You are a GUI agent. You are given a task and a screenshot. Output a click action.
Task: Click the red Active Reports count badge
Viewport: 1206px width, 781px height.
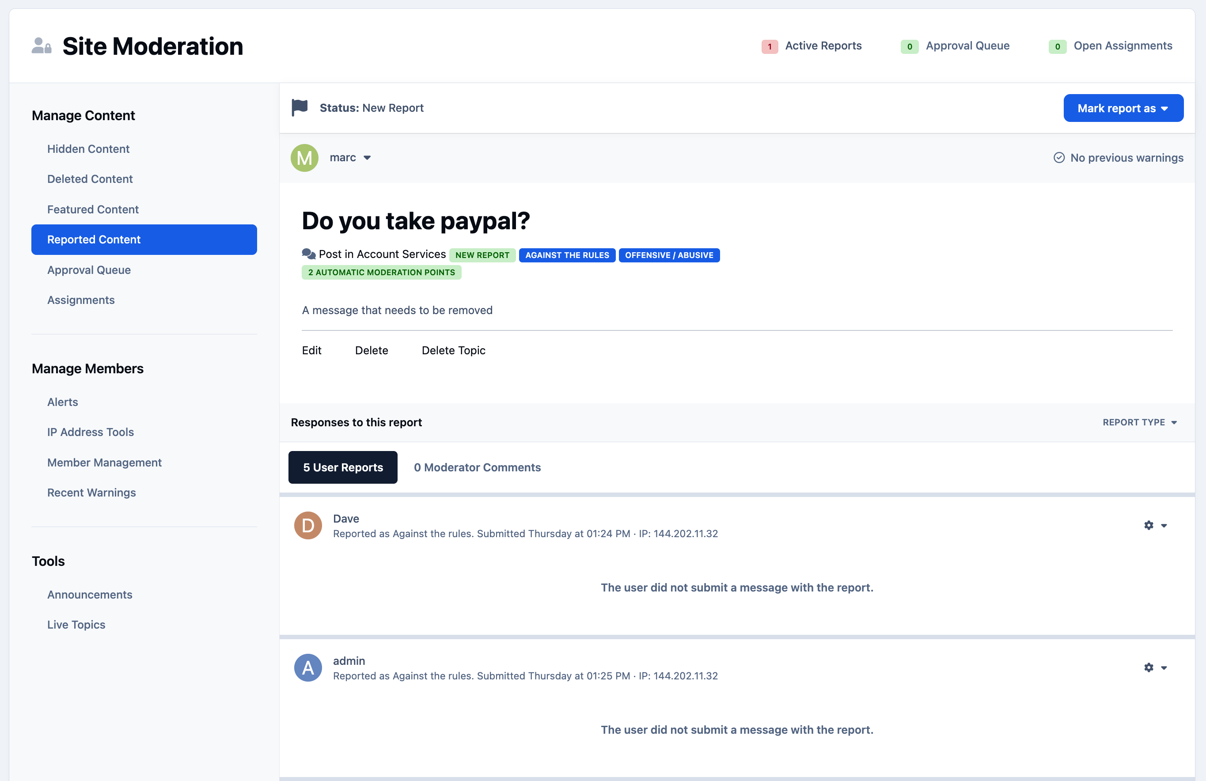coord(770,46)
